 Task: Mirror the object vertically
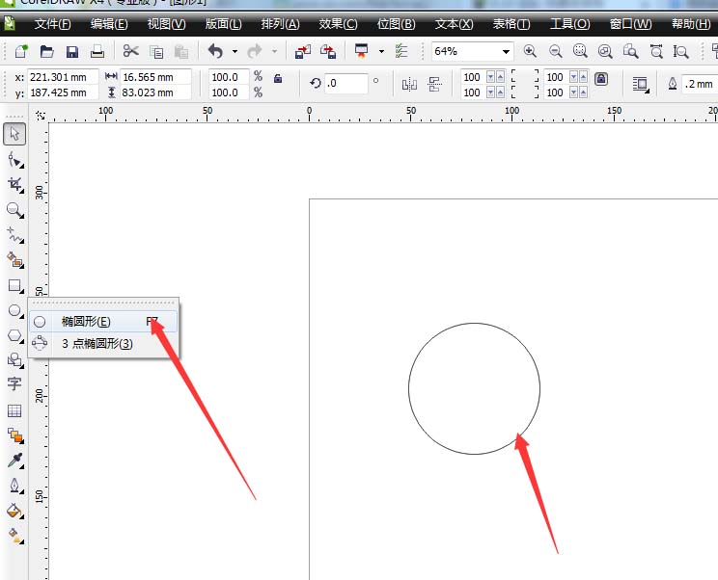click(x=434, y=84)
